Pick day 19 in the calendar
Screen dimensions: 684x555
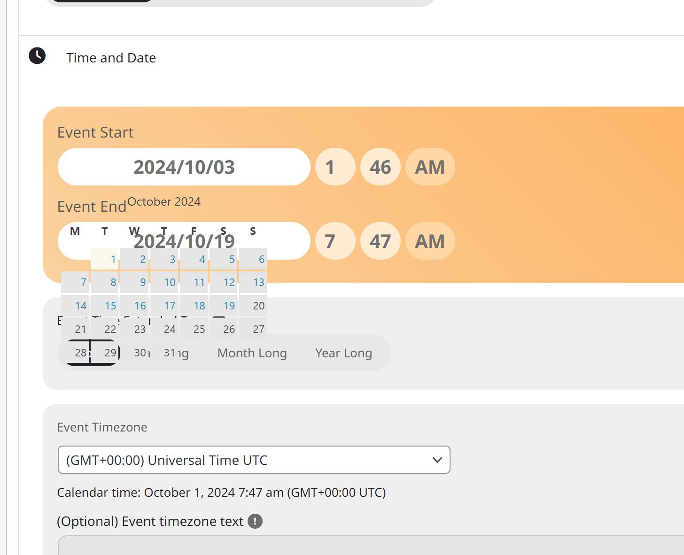(223, 306)
